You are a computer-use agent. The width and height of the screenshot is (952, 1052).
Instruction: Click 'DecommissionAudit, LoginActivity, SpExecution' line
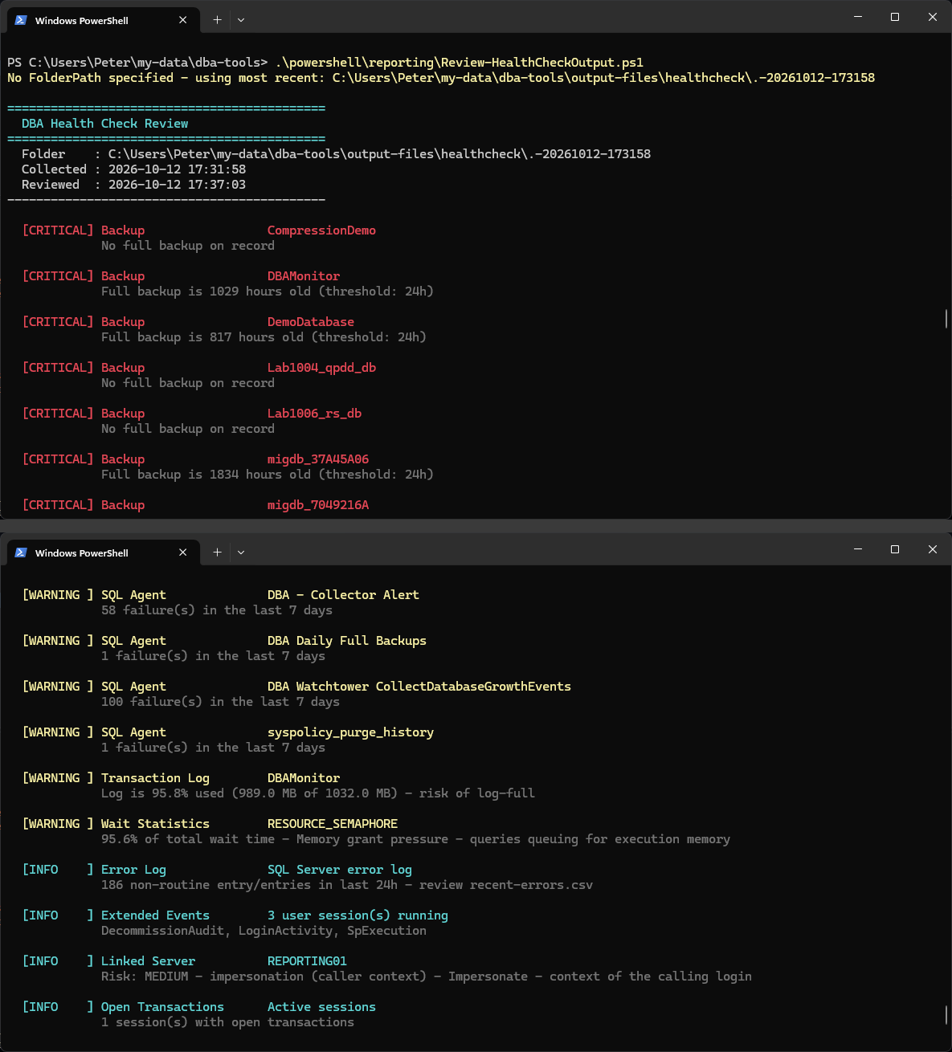pyautogui.click(x=264, y=931)
